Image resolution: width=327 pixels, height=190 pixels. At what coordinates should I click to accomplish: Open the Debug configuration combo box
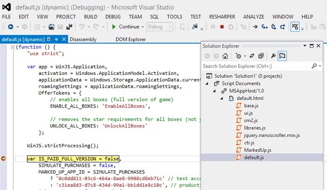[x=160, y=27]
